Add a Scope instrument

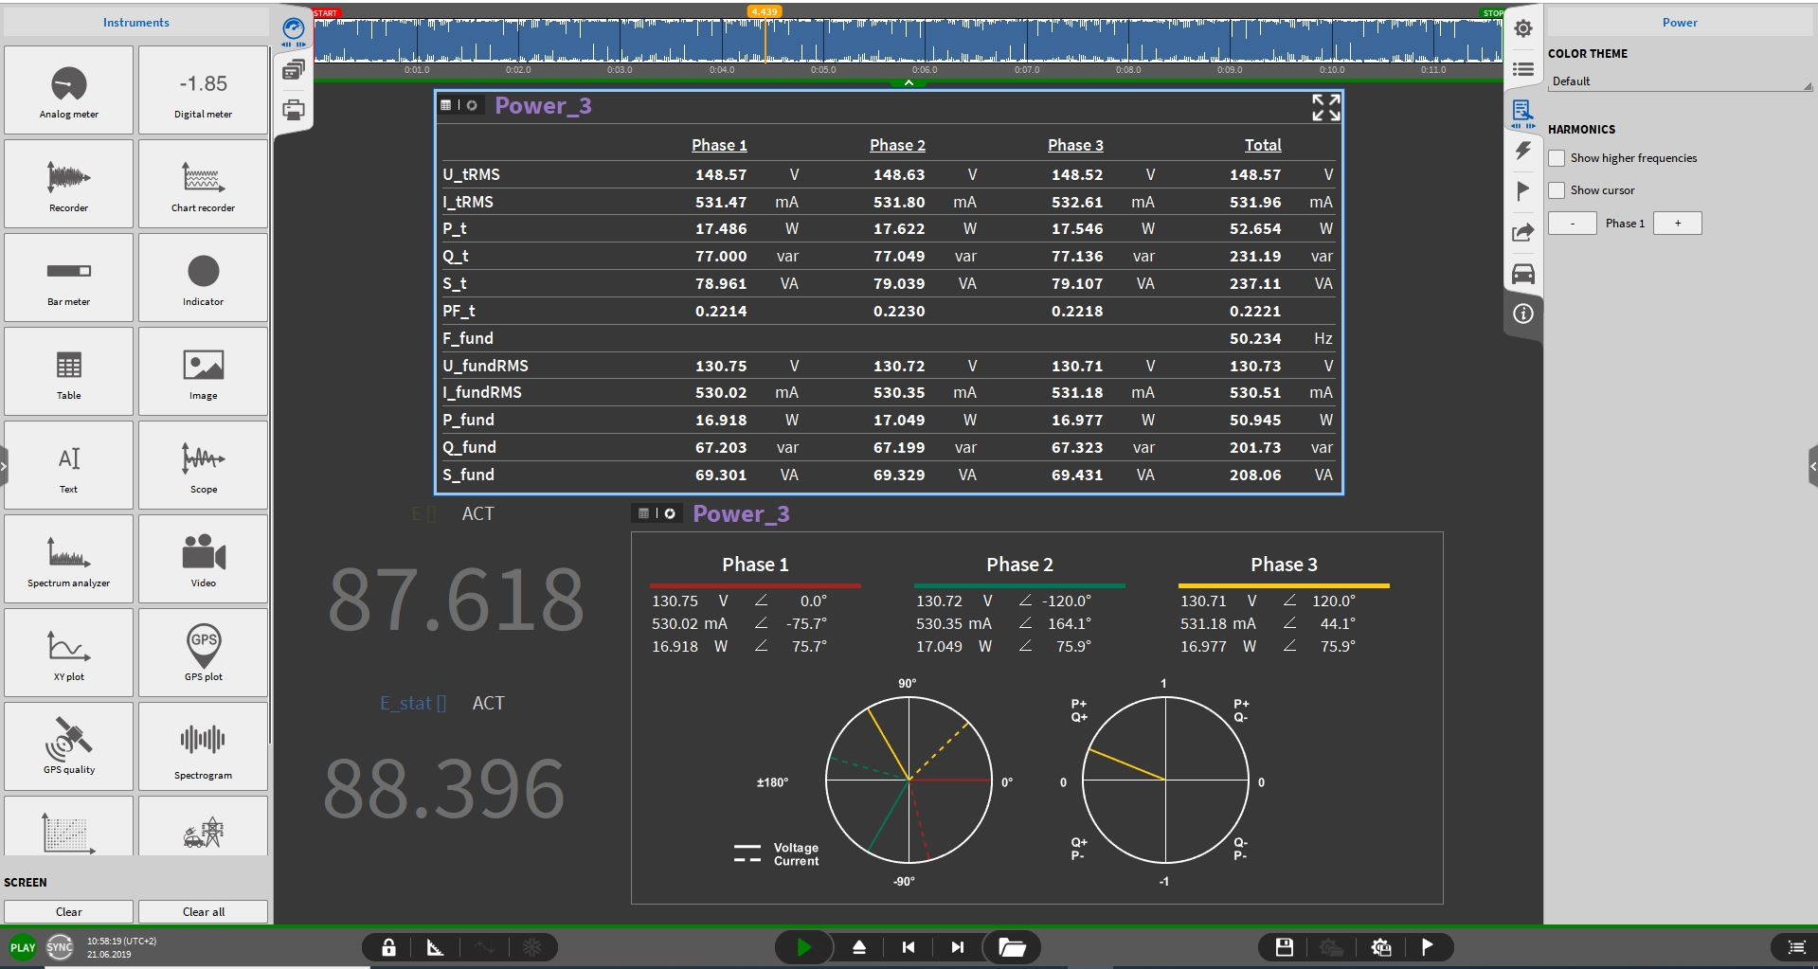(203, 465)
